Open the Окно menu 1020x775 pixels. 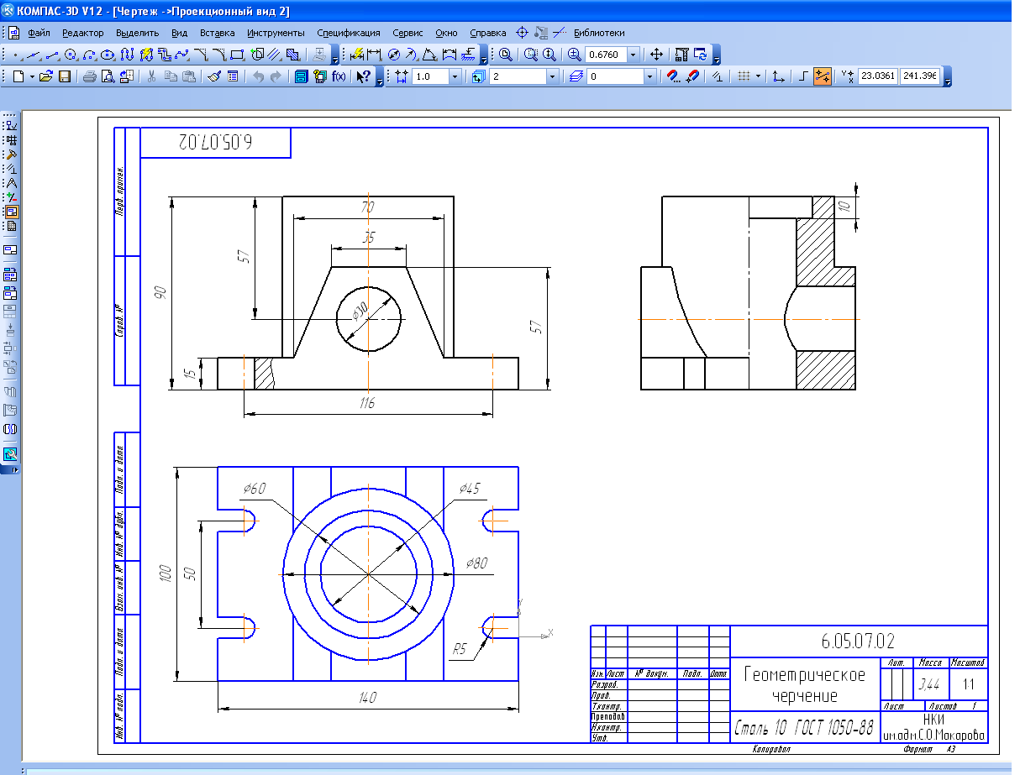click(446, 33)
